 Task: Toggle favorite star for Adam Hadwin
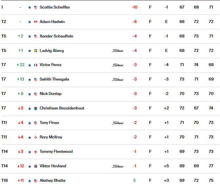pyautogui.click(x=30, y=22)
